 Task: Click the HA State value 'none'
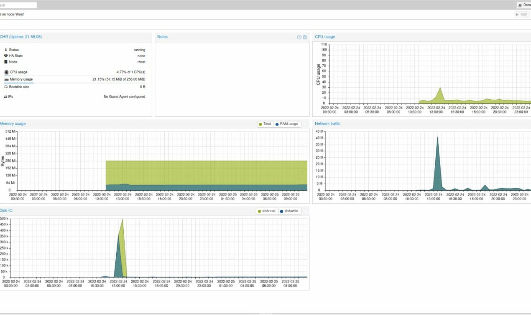point(141,56)
